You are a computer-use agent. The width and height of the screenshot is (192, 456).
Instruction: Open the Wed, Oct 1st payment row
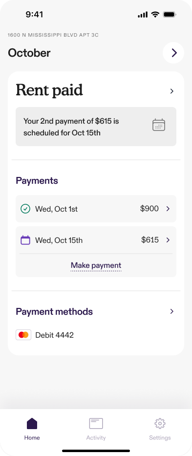[x=96, y=209]
